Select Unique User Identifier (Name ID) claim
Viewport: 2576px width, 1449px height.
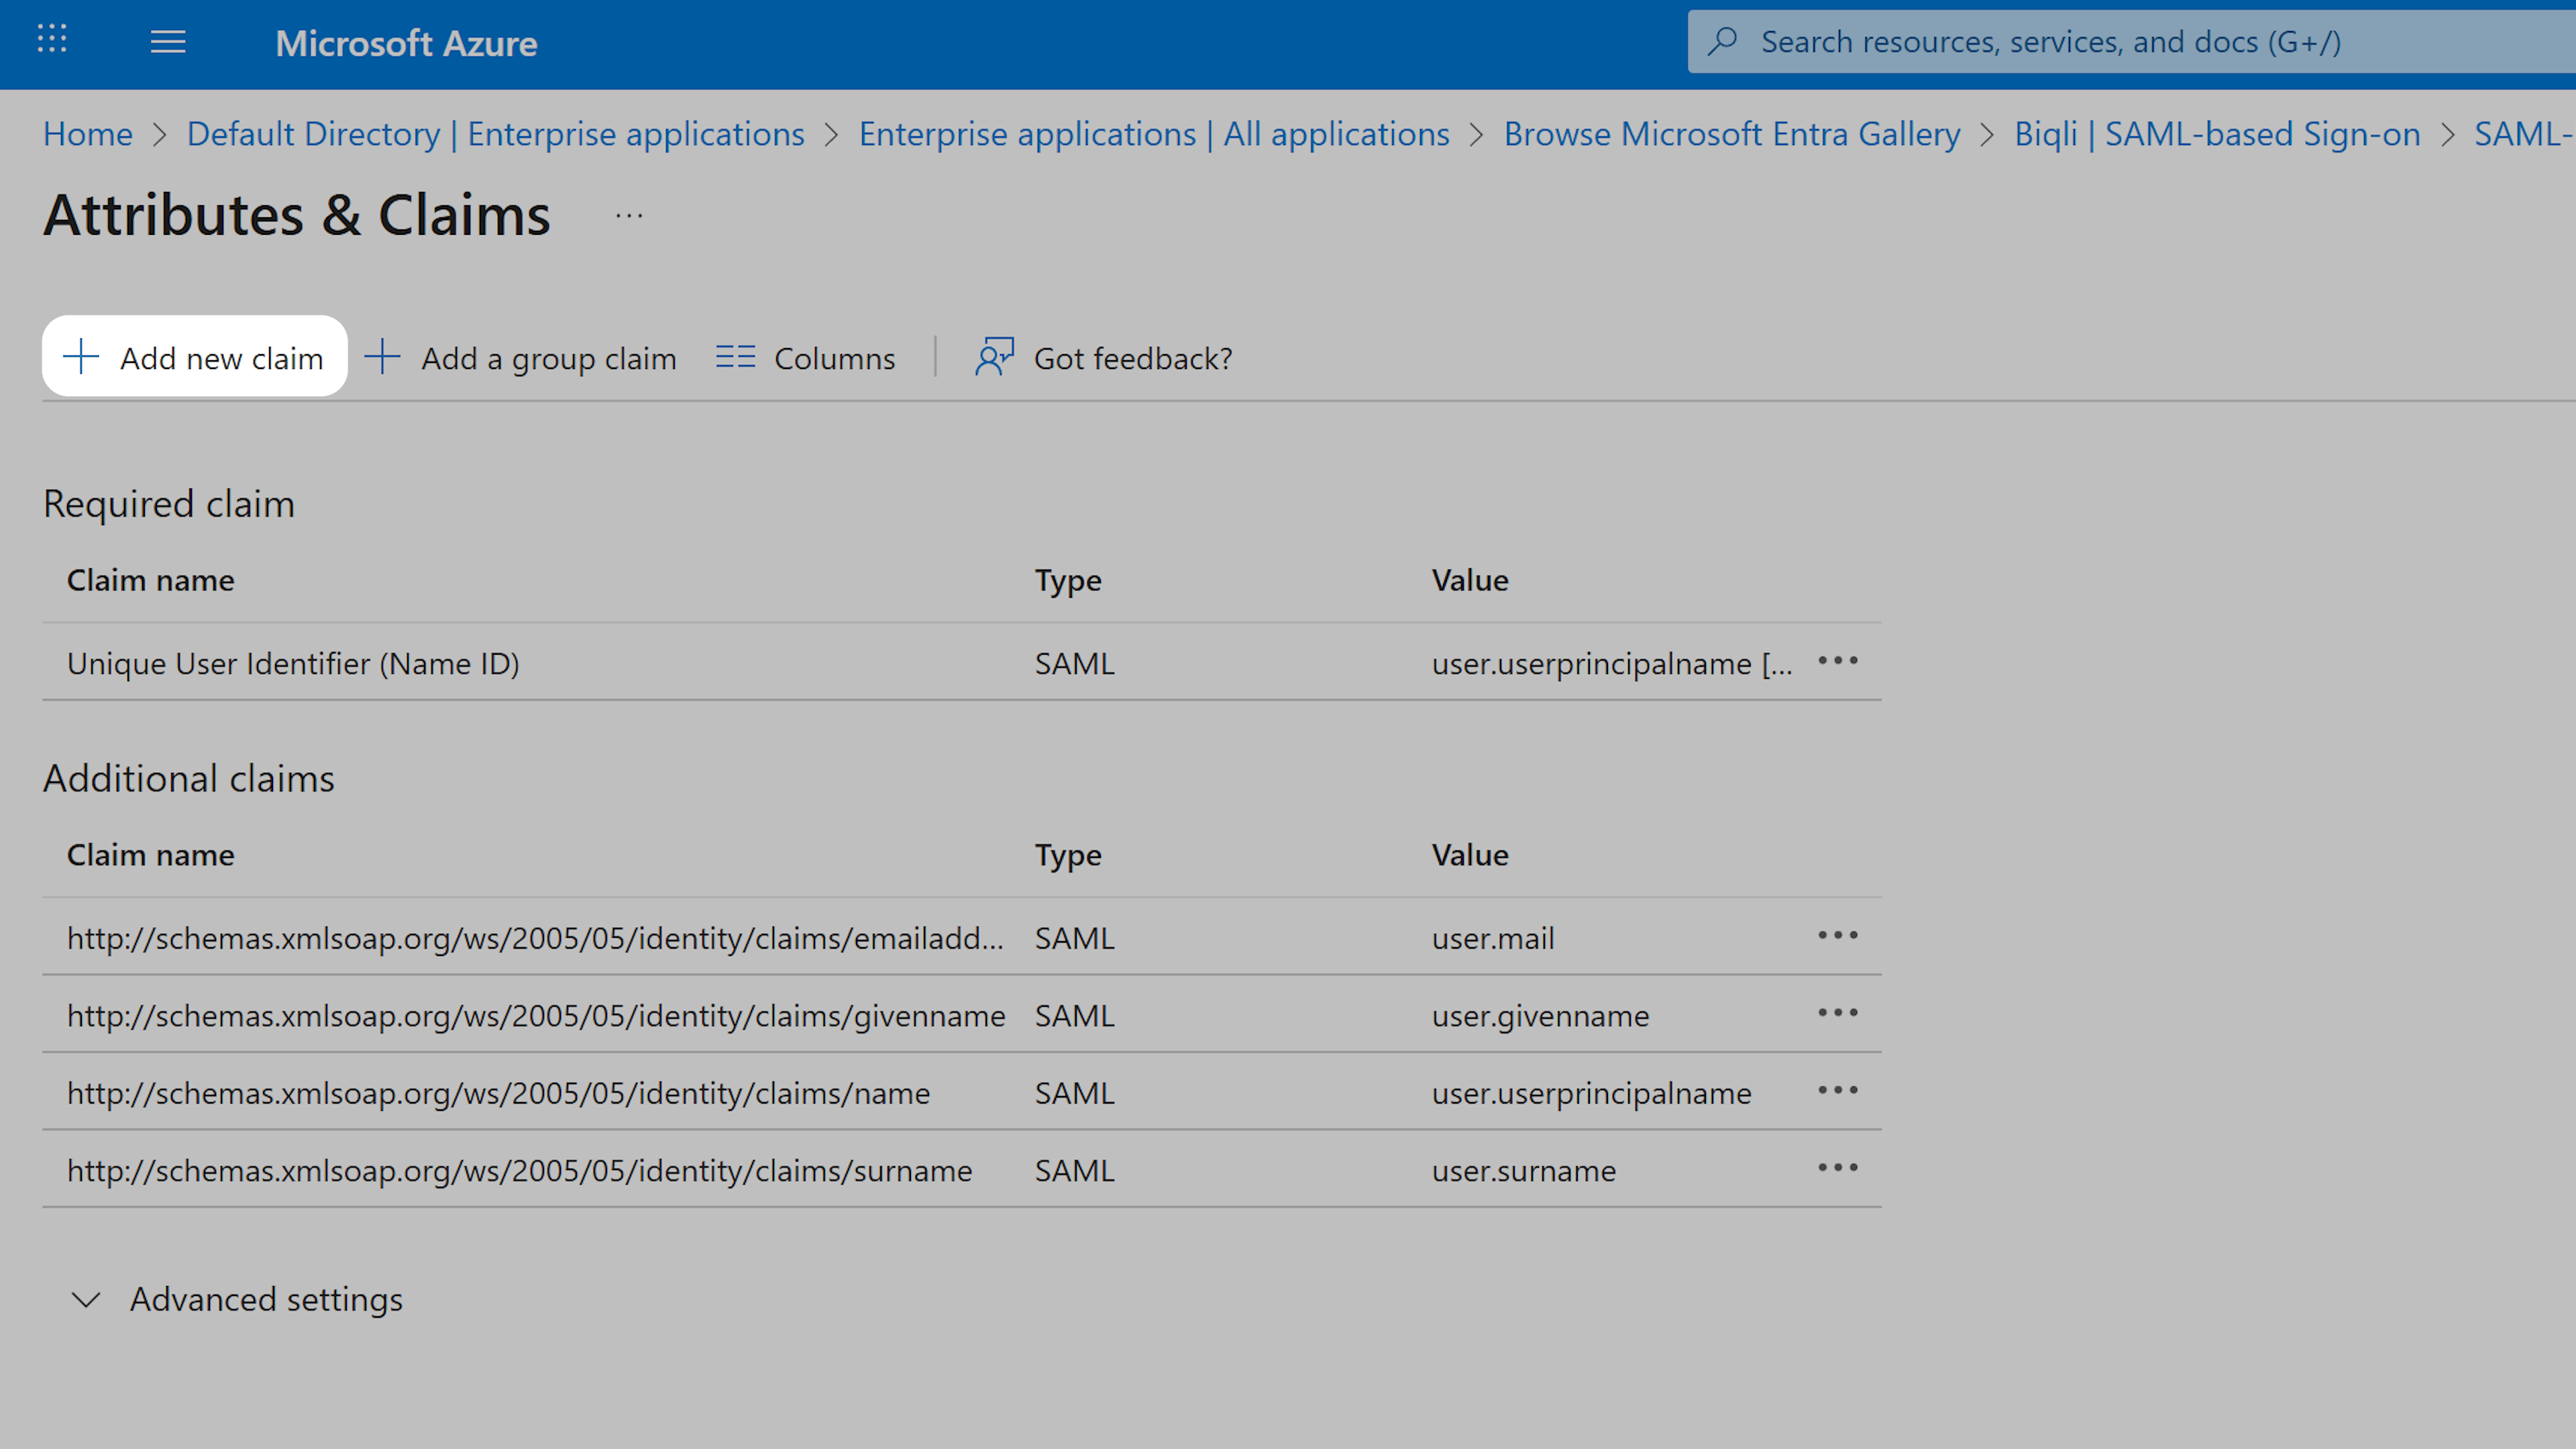click(293, 663)
